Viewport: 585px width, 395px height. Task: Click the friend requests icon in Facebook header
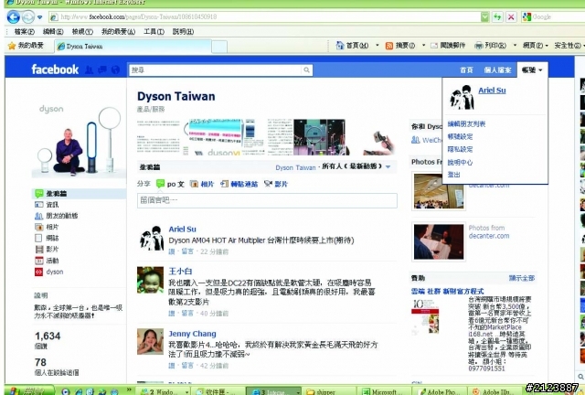pos(89,69)
